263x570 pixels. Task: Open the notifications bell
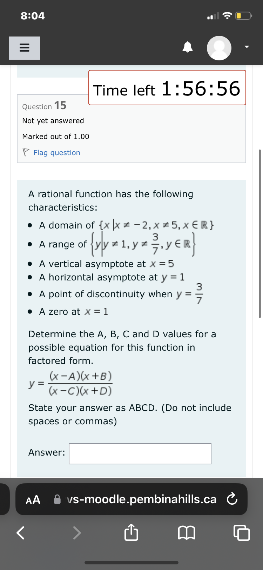click(x=188, y=48)
